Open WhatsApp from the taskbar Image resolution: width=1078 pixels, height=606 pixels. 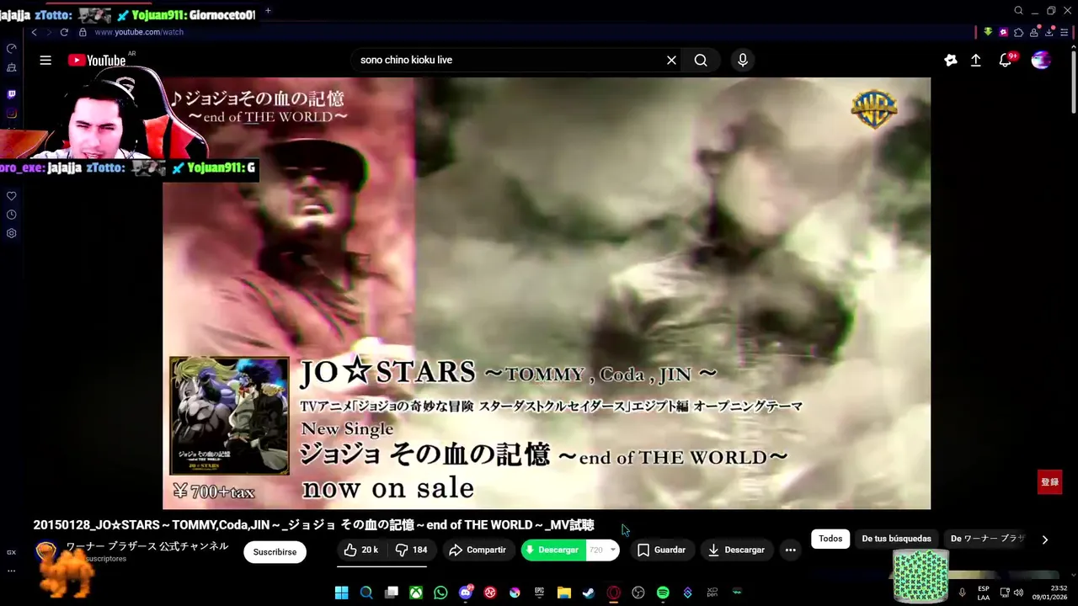[440, 593]
